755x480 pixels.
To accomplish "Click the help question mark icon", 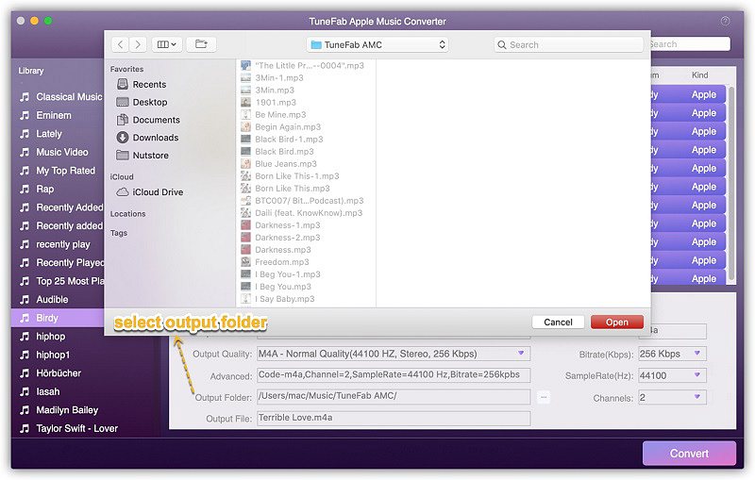I will coord(725,21).
